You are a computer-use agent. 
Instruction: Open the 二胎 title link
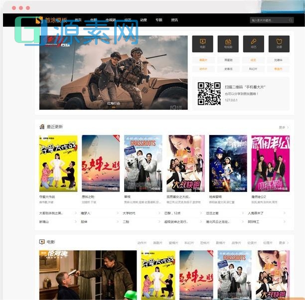point(126,222)
